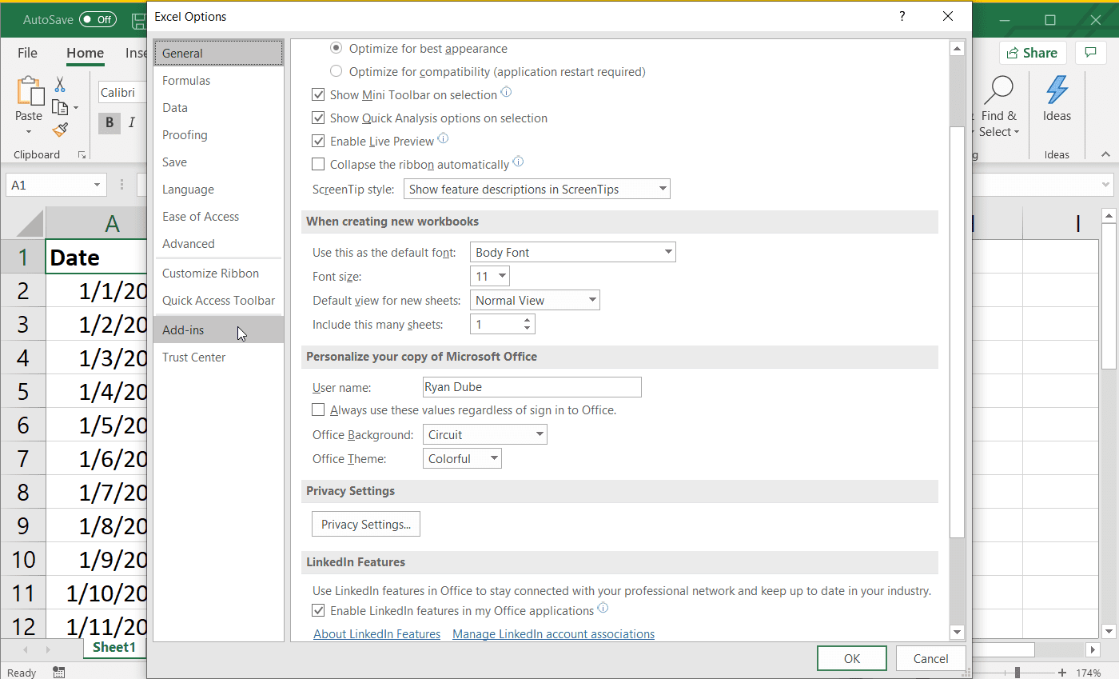Open the Ideas lightning icon
Image resolution: width=1119 pixels, height=679 pixels.
[x=1057, y=90]
